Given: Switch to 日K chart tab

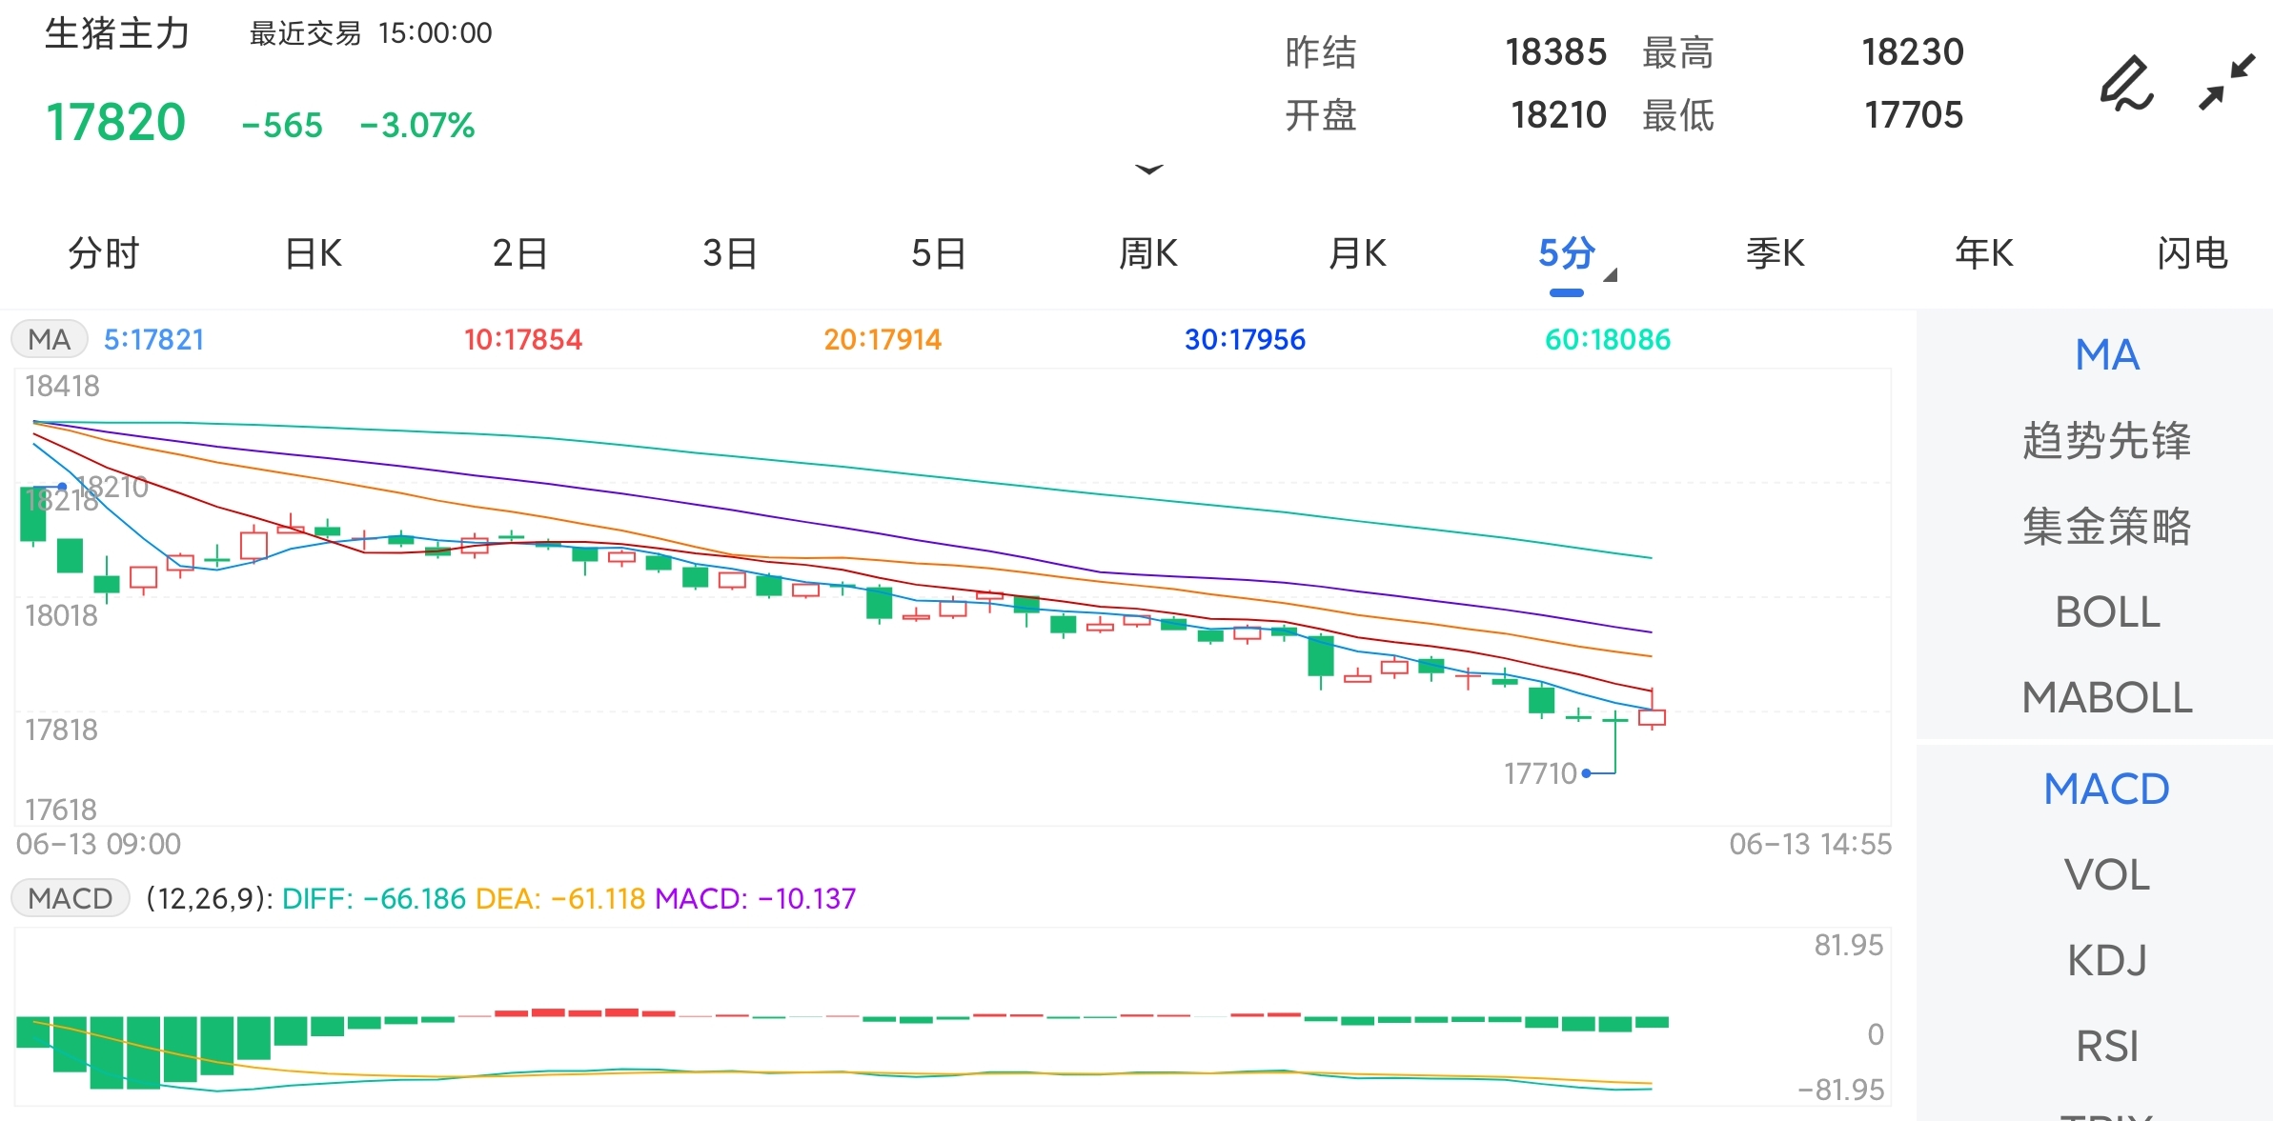Looking at the screenshot, I should (314, 253).
